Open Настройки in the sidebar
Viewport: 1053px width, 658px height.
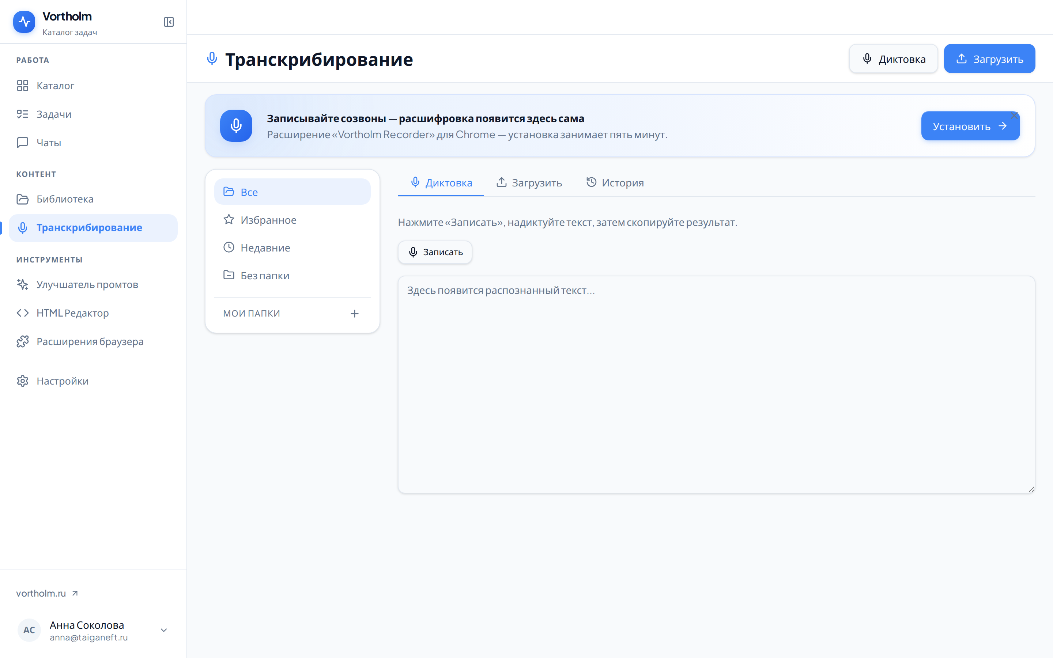click(x=93, y=381)
